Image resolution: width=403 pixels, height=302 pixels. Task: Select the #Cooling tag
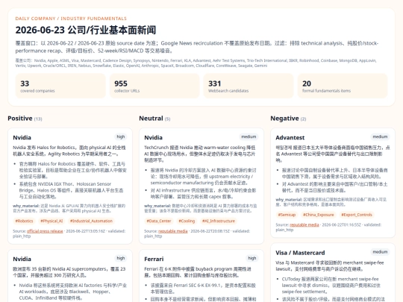[187, 221]
